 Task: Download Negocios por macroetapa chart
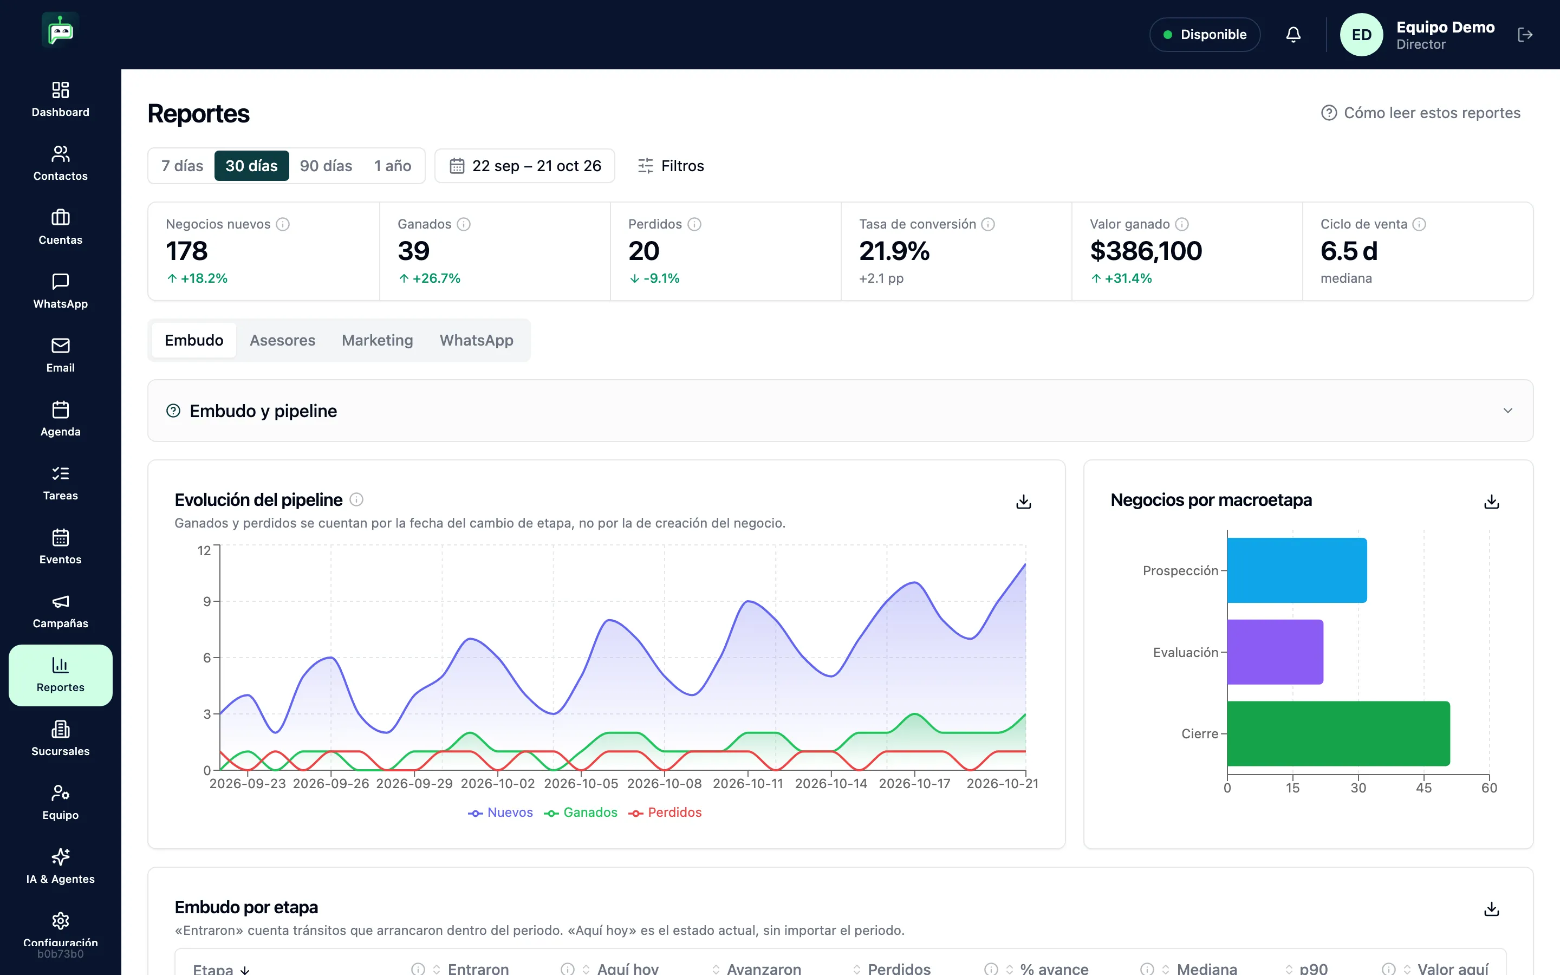click(1492, 501)
